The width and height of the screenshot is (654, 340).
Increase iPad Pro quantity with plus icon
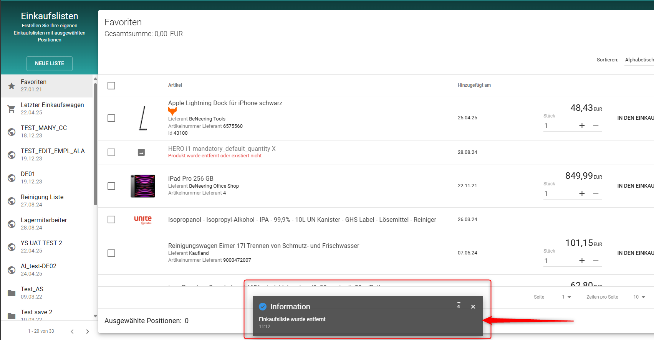point(582,193)
